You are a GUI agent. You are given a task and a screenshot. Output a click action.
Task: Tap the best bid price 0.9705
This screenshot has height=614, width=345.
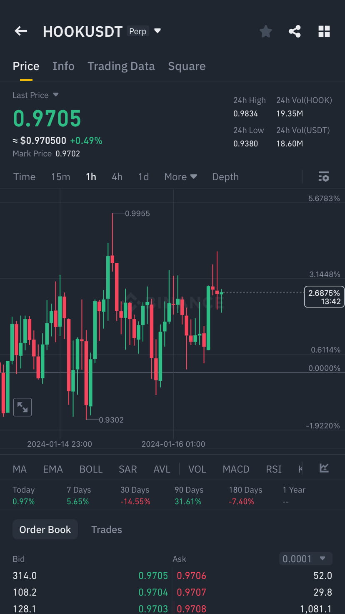pos(153,575)
